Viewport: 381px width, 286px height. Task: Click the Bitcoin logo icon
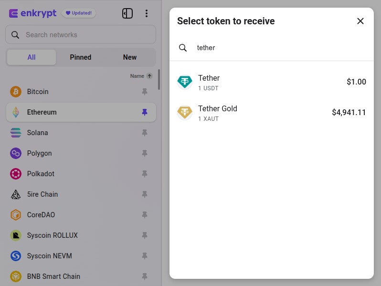point(16,92)
